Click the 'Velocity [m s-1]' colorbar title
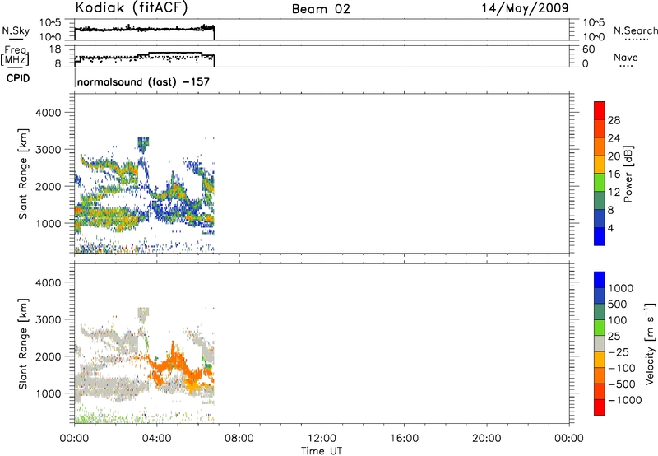Image resolution: width=658 pixels, height=456 pixels. click(x=649, y=343)
